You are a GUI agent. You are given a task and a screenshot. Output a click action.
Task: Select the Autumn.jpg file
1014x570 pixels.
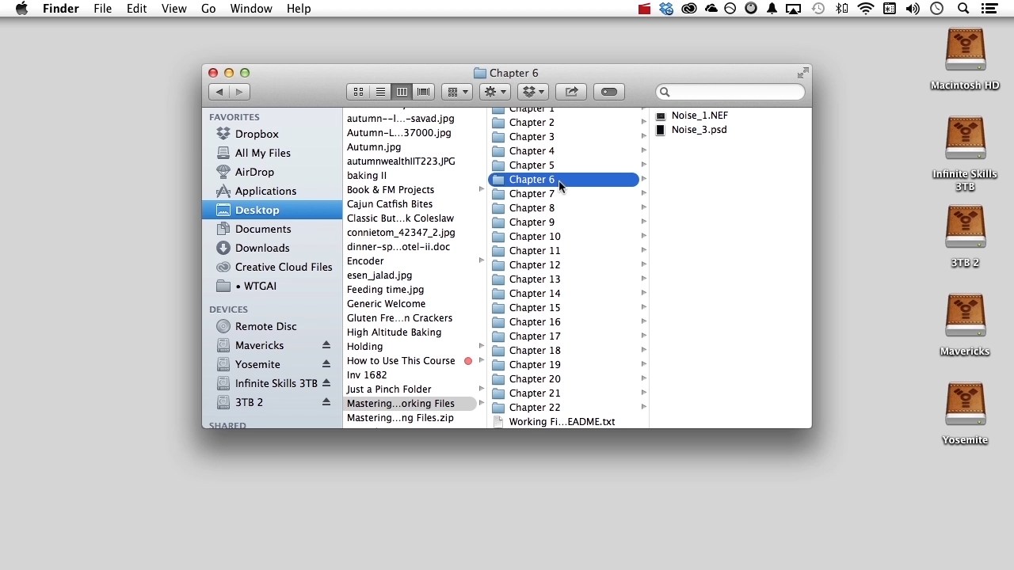374,146
